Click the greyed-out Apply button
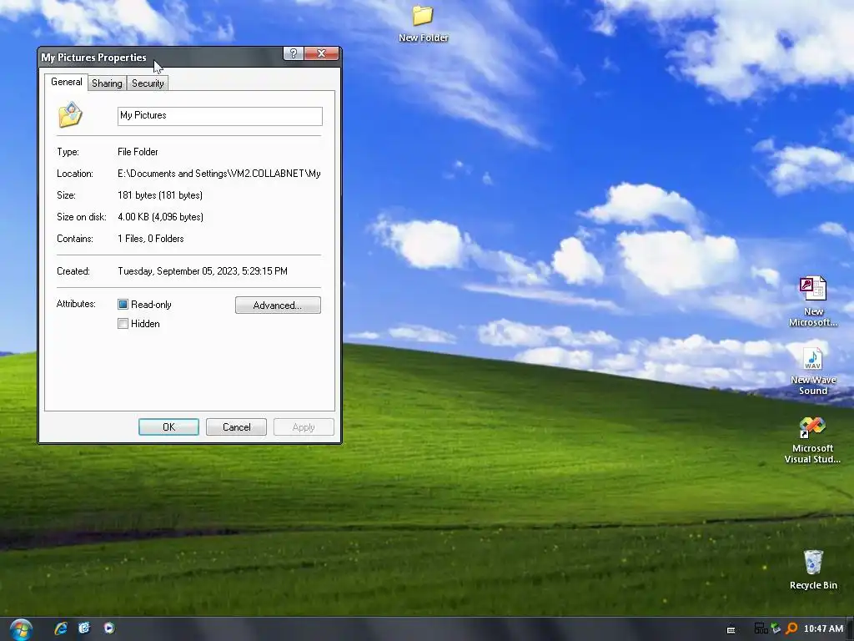The image size is (854, 641). (x=304, y=426)
